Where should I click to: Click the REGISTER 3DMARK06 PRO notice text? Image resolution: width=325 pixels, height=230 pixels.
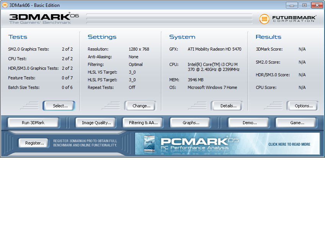coord(85,143)
